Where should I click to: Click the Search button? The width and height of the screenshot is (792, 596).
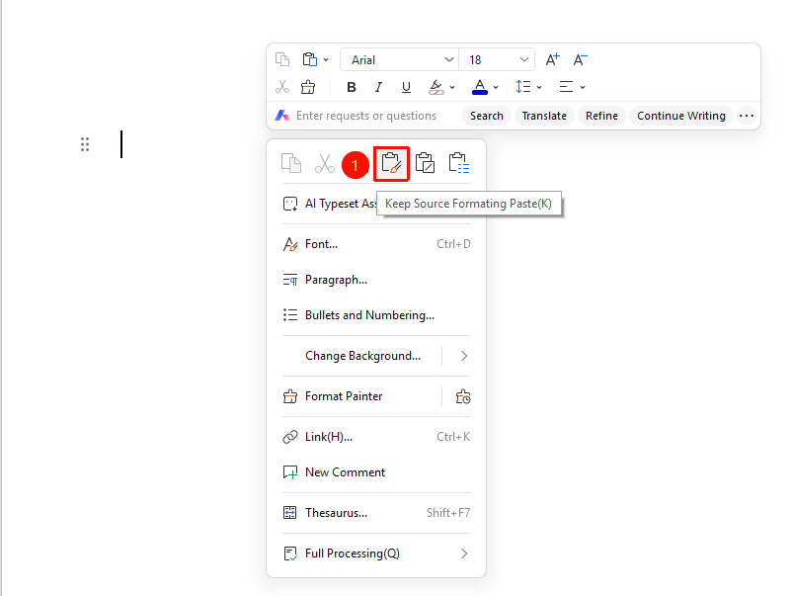[x=487, y=116]
